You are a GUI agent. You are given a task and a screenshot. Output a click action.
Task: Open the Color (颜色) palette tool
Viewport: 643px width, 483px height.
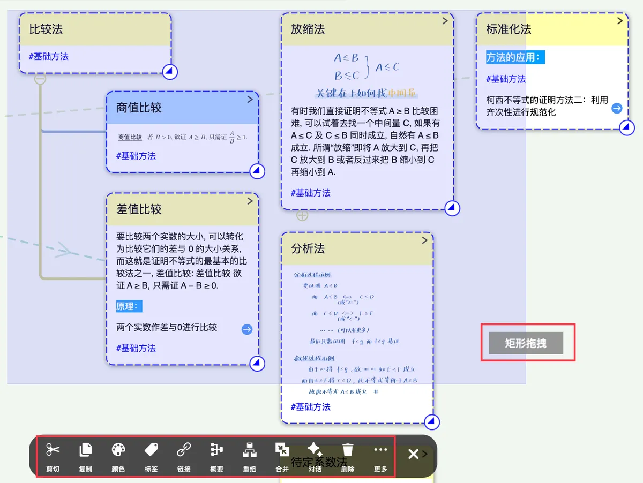point(118,450)
